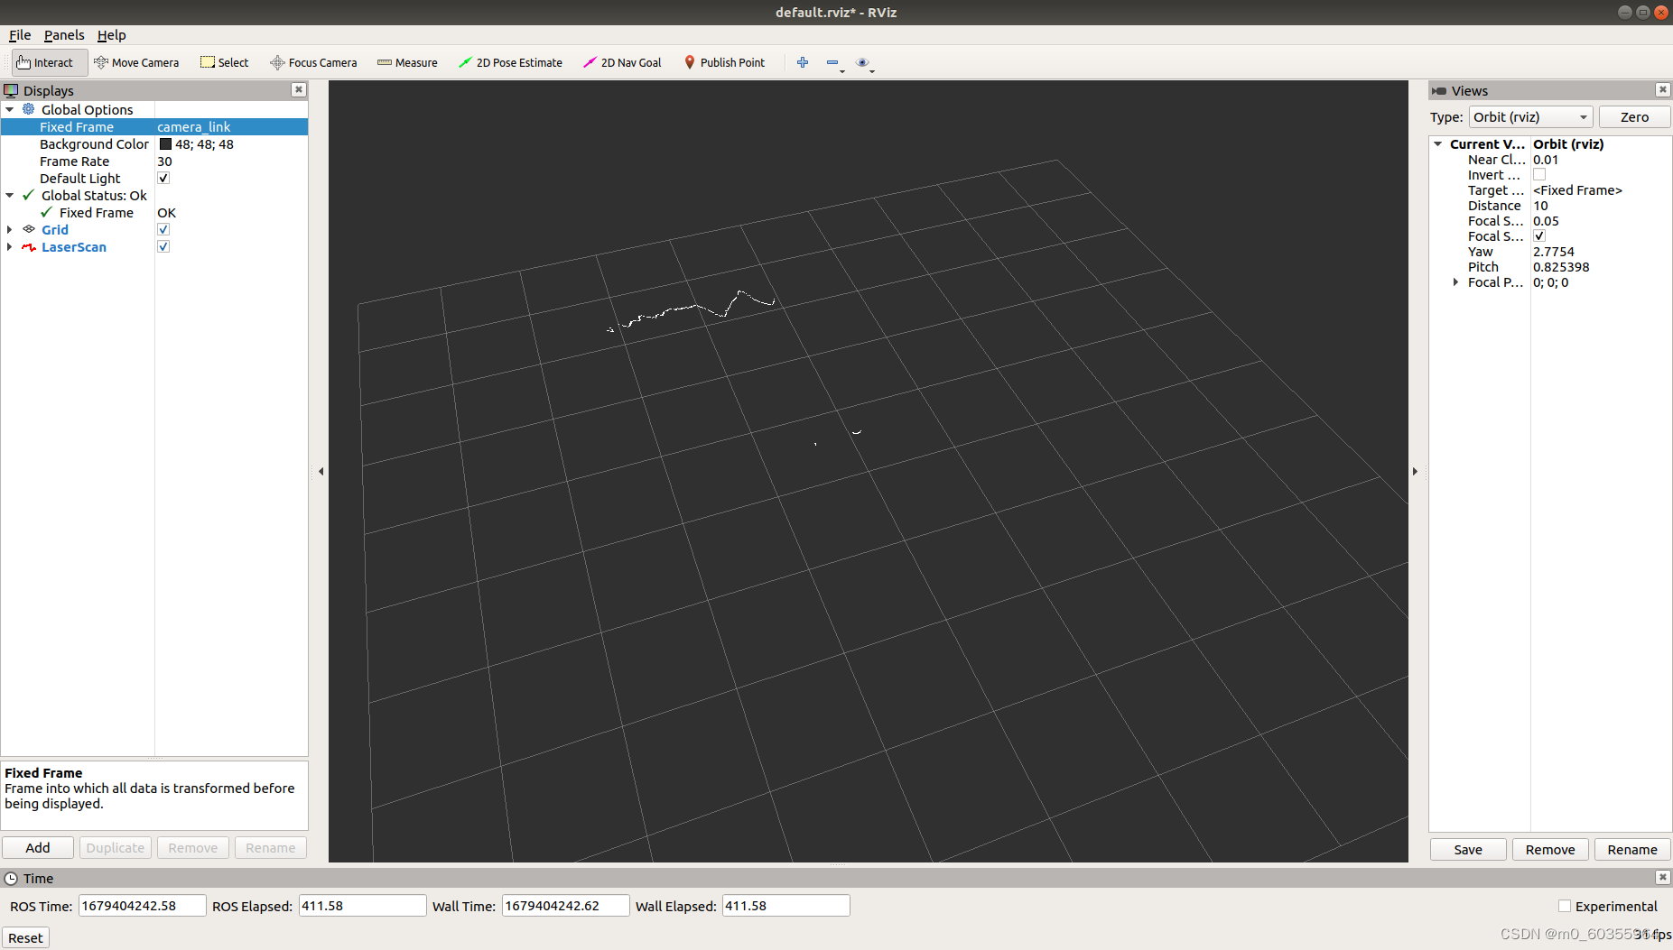The width and height of the screenshot is (1673, 950).
Task: Click the LaserScan display icon
Action: click(x=29, y=246)
